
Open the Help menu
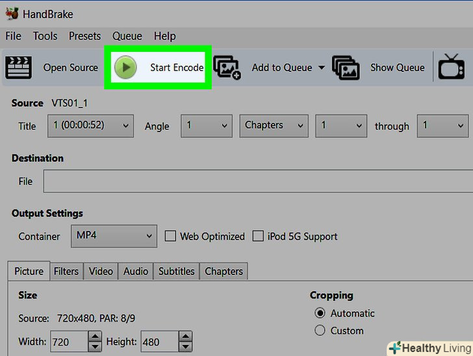coord(165,36)
